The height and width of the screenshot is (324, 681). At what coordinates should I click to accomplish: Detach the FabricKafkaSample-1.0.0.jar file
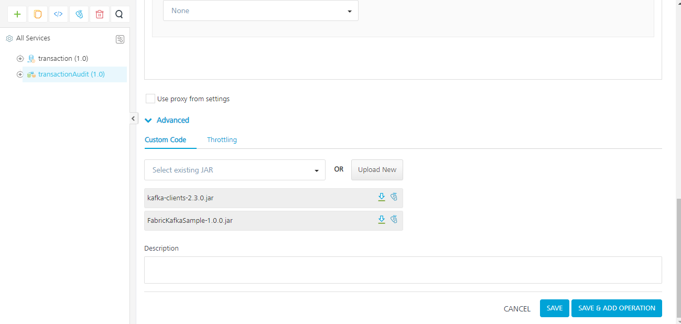click(x=394, y=219)
